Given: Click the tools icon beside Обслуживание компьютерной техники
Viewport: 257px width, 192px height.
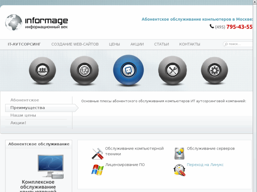Looking at the screenshot, I should pos(98,154).
